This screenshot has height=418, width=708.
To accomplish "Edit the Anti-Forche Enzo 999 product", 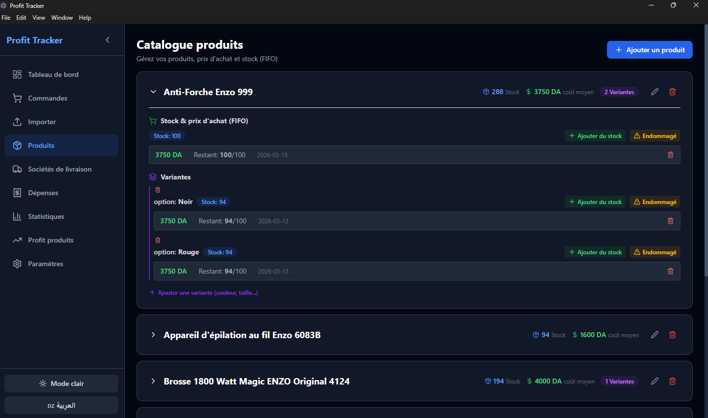I will pyautogui.click(x=655, y=92).
